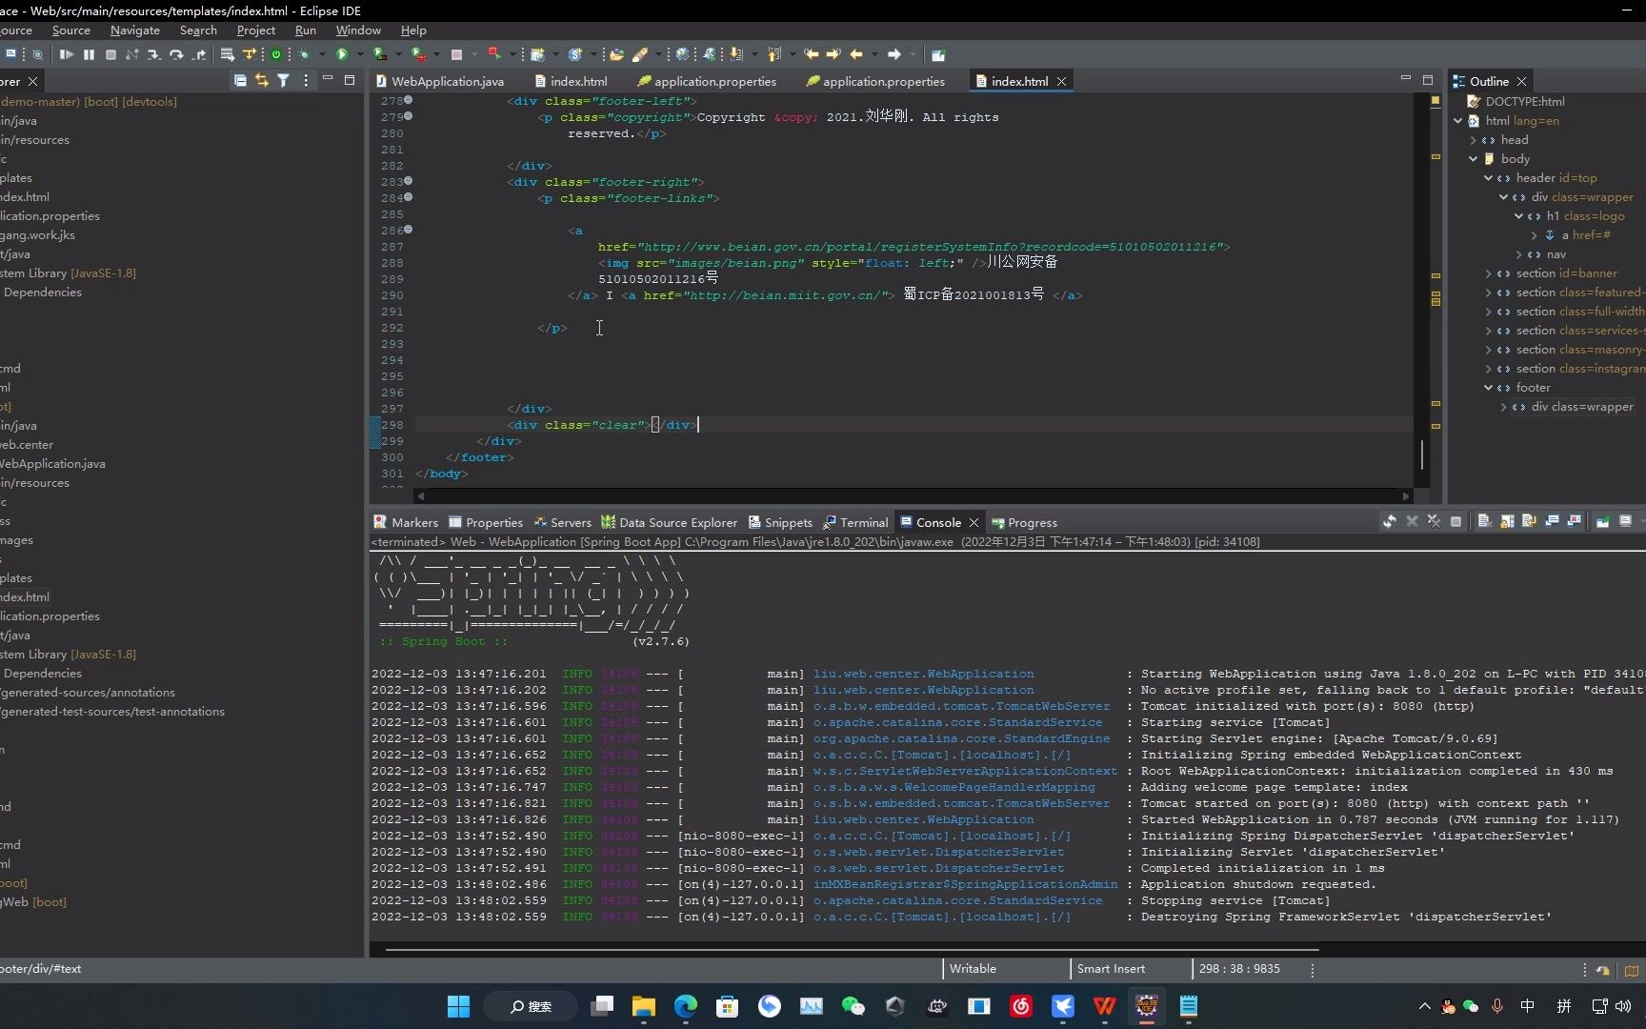Viewport: 1646px width, 1029px height.
Task: Open the Debug button dropdown arrow
Action: pyautogui.click(x=322, y=54)
